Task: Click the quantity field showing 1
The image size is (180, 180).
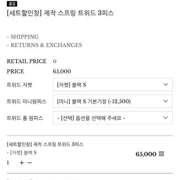Action: (8, 163)
